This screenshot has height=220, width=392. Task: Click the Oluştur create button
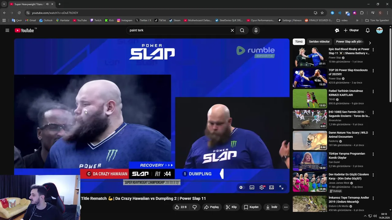[x=351, y=30]
